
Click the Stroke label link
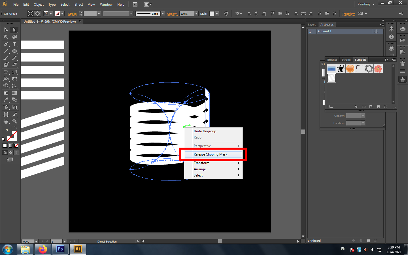[73, 14]
